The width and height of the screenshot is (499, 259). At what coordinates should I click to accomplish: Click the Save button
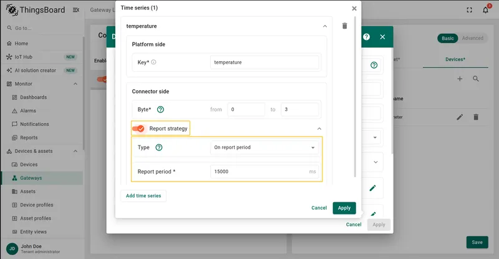point(477,242)
